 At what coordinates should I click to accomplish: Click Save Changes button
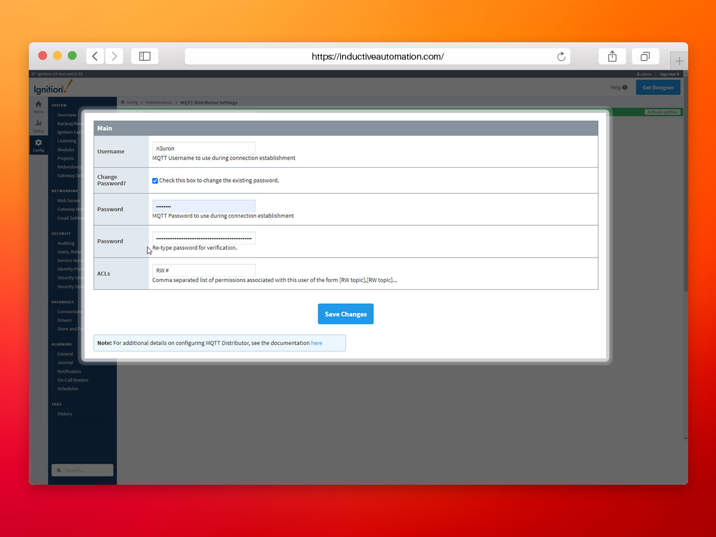[x=346, y=314]
